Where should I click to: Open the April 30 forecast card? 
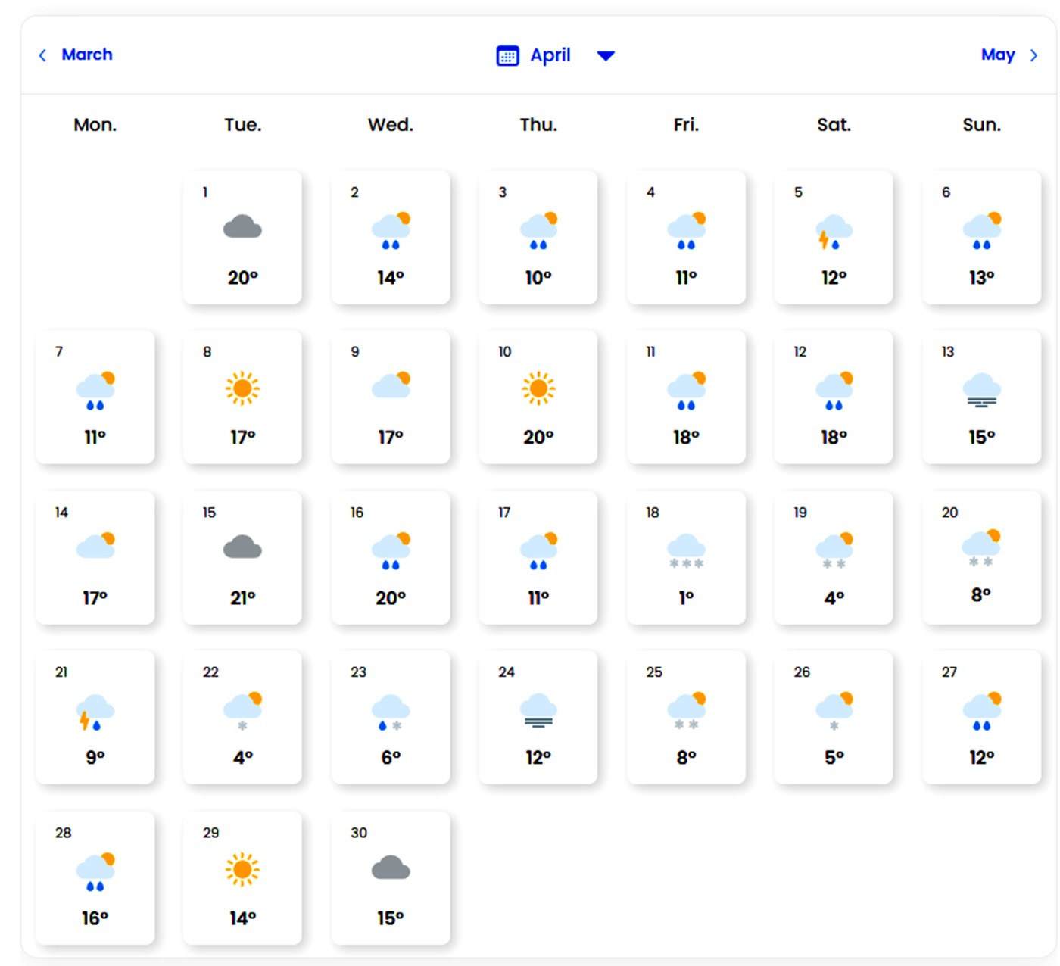391,878
